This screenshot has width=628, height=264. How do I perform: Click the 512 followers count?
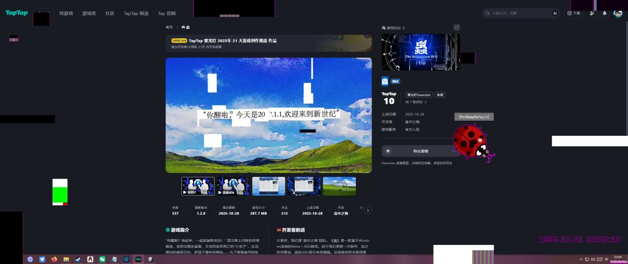pos(284,214)
